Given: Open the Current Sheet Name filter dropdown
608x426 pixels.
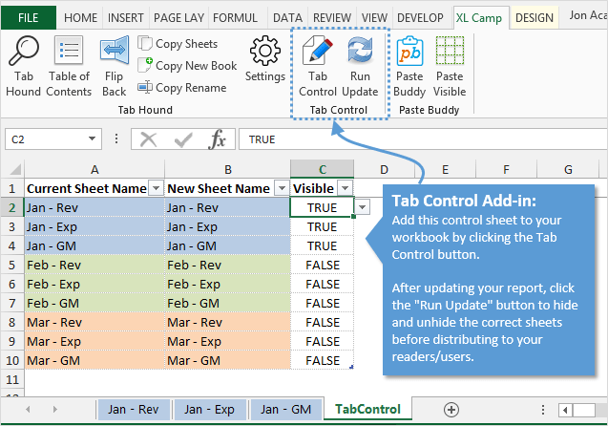Looking at the screenshot, I should pos(157,189).
